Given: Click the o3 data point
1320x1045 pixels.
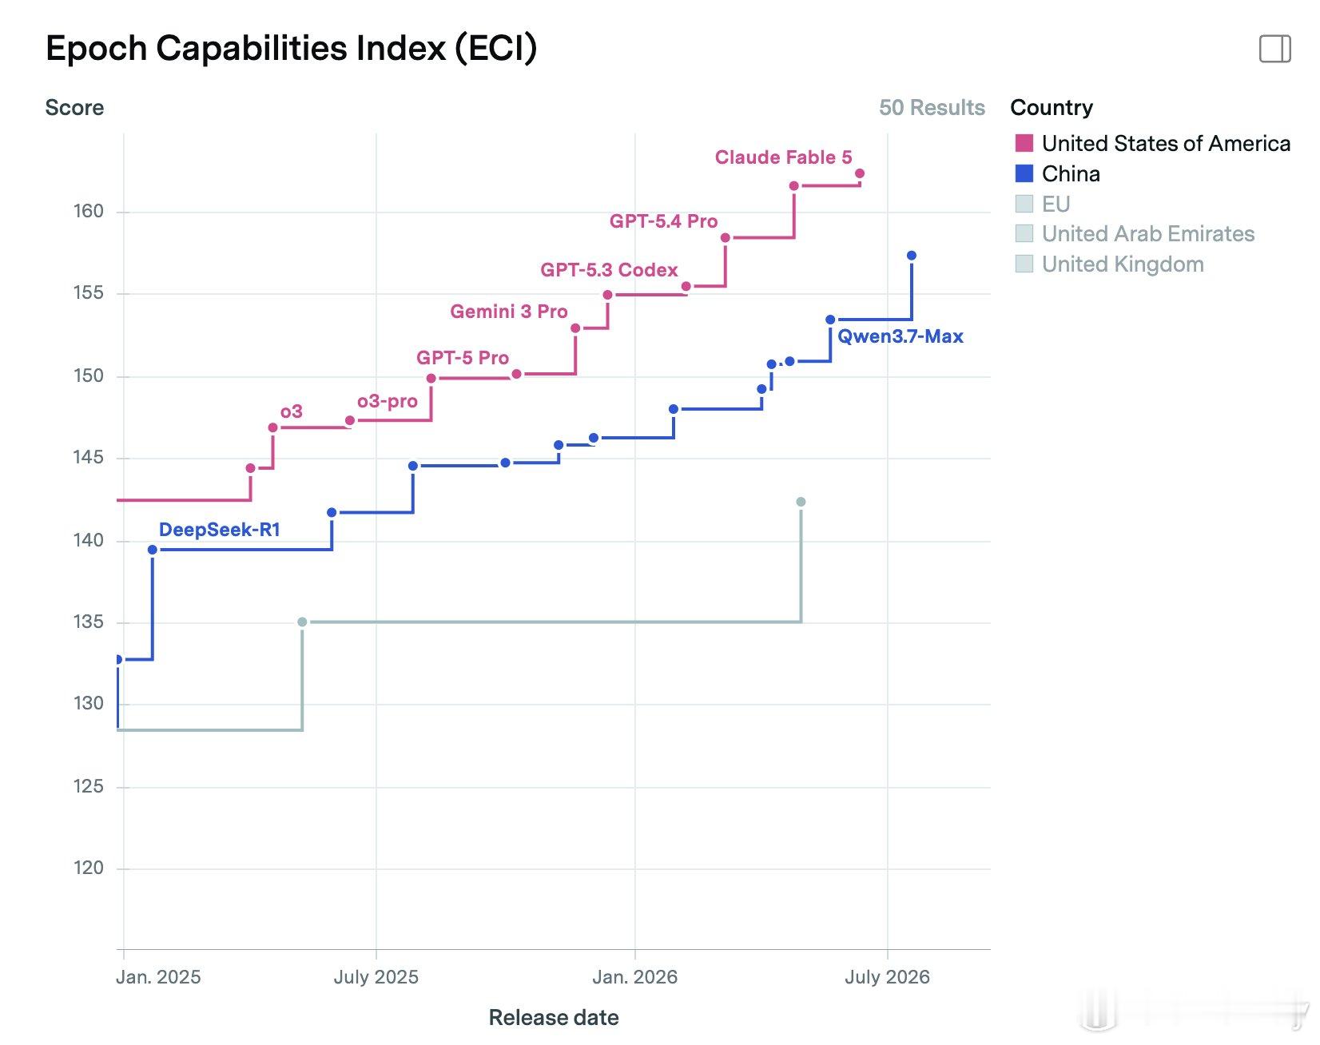Looking at the screenshot, I should (273, 428).
